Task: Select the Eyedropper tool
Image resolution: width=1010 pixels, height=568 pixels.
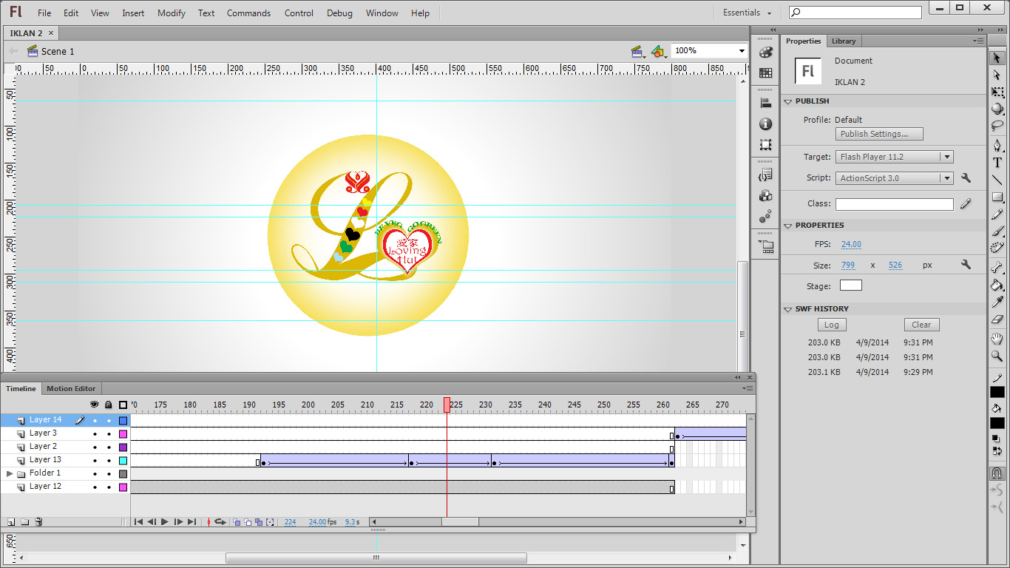Action: 997,302
